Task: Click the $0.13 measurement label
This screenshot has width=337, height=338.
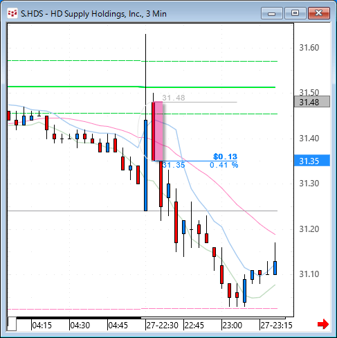Action: tap(225, 157)
